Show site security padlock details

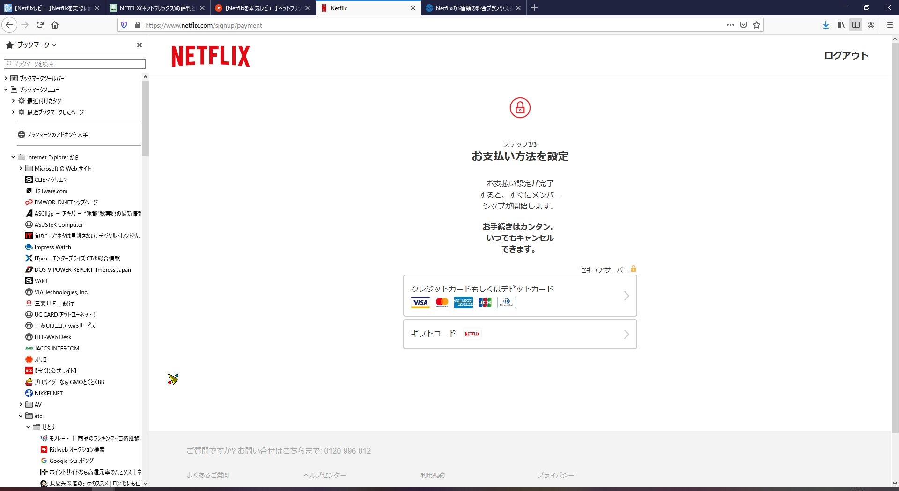point(137,25)
